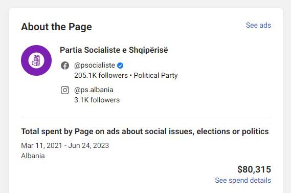Click the blue verified badge icon
This screenshot has width=291, height=193.
point(120,66)
